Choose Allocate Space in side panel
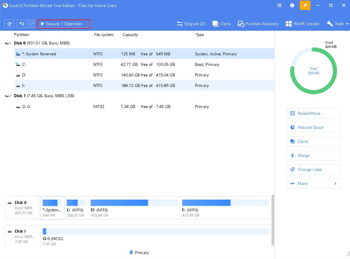Image resolution: width=350 pixels, height=259 pixels. (x=313, y=127)
